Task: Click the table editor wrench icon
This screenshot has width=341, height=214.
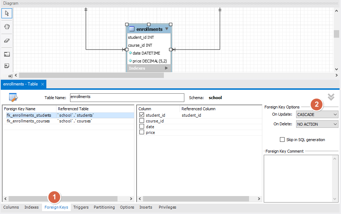Action: coord(13,97)
